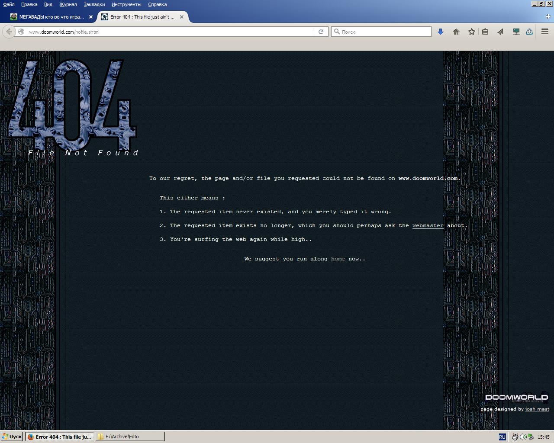
Task: Bookmark this page with the star icon
Action: 472,32
